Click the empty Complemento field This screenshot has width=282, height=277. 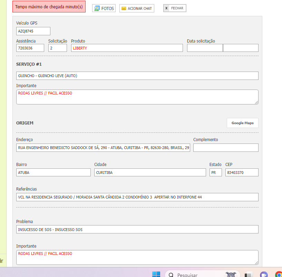point(226,148)
